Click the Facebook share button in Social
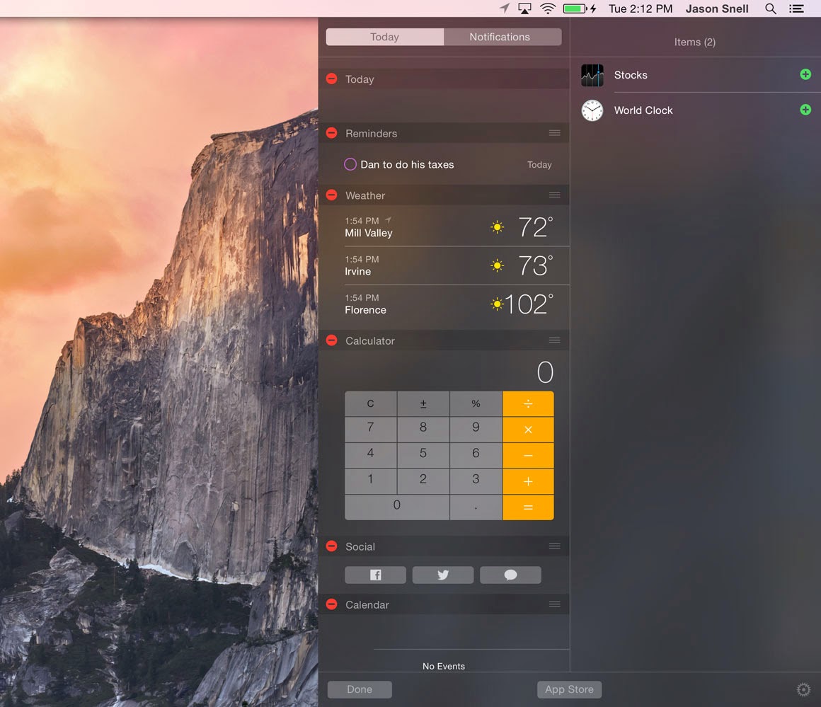Viewport: 821px width, 707px height. point(375,575)
